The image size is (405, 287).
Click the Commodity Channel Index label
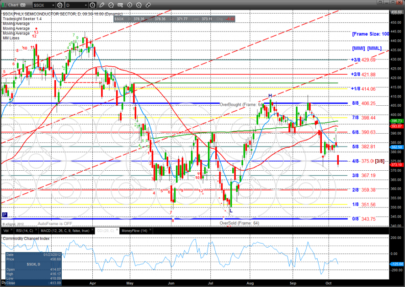click(26, 238)
